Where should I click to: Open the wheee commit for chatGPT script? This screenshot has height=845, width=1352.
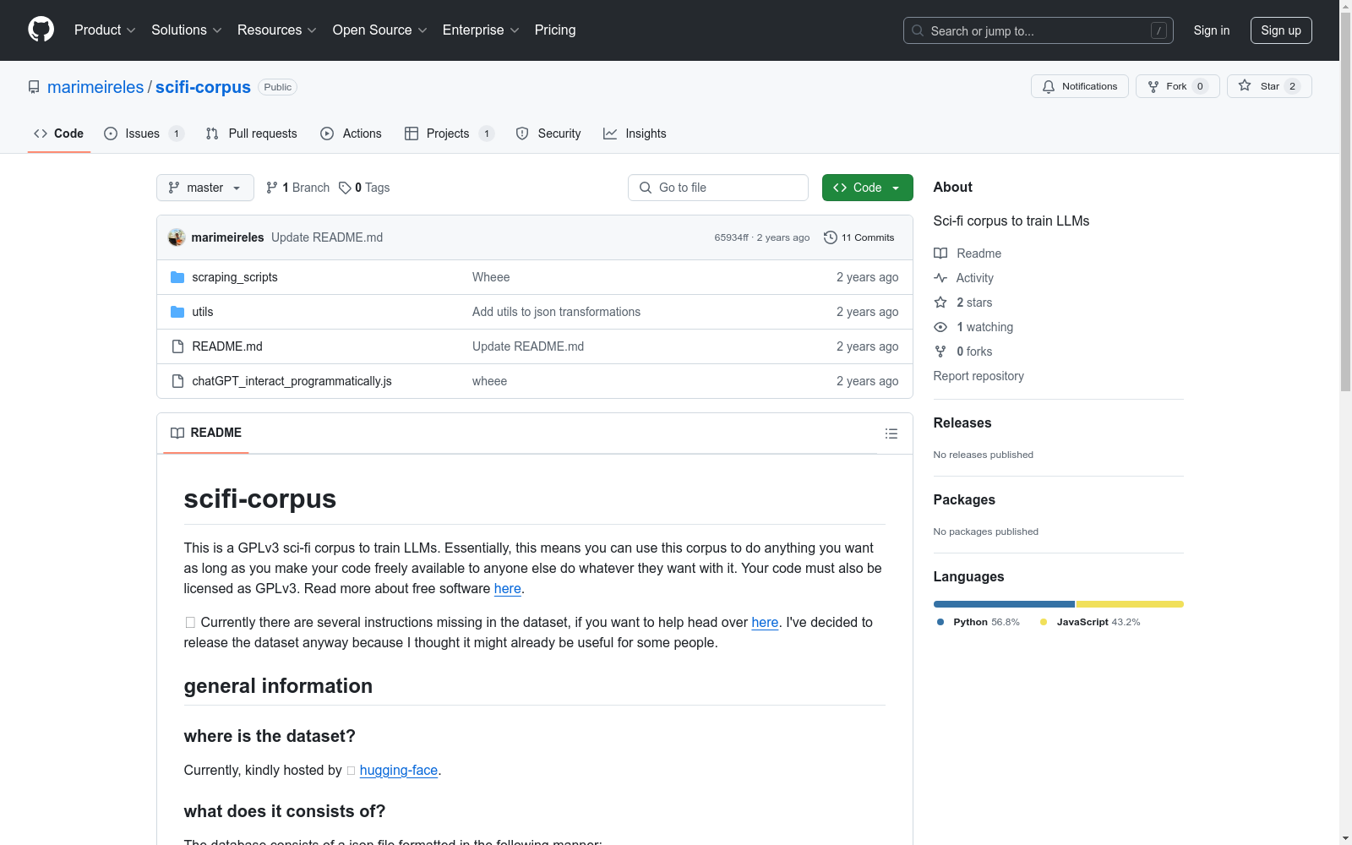[x=489, y=381]
